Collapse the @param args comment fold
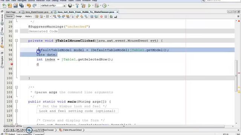This screenshot has height=135, width=241. pos(17,87)
